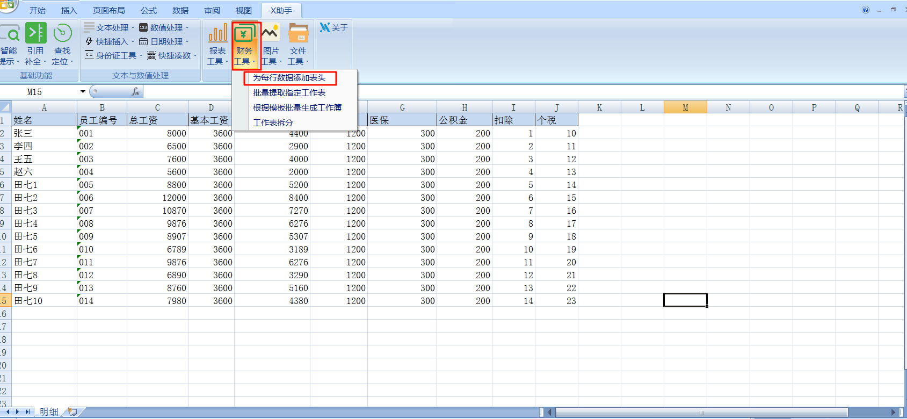Open the Name Box dropdown arrow
907x419 pixels.
pos(83,92)
